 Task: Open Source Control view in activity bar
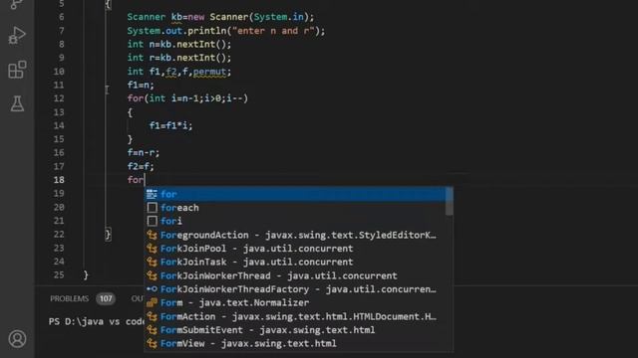[17, 4]
